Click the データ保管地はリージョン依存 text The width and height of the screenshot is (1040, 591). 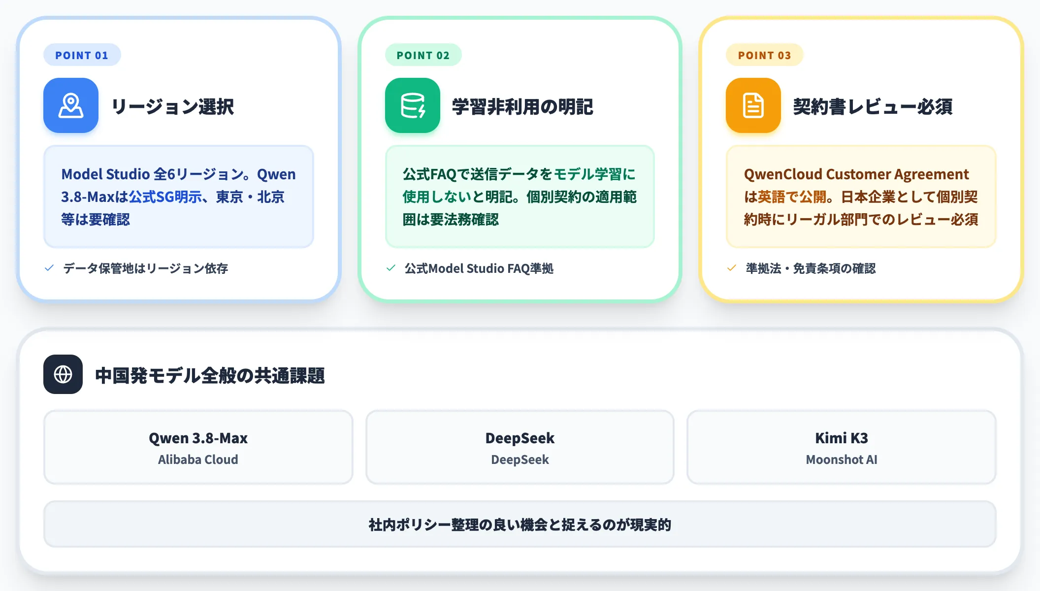pos(146,268)
